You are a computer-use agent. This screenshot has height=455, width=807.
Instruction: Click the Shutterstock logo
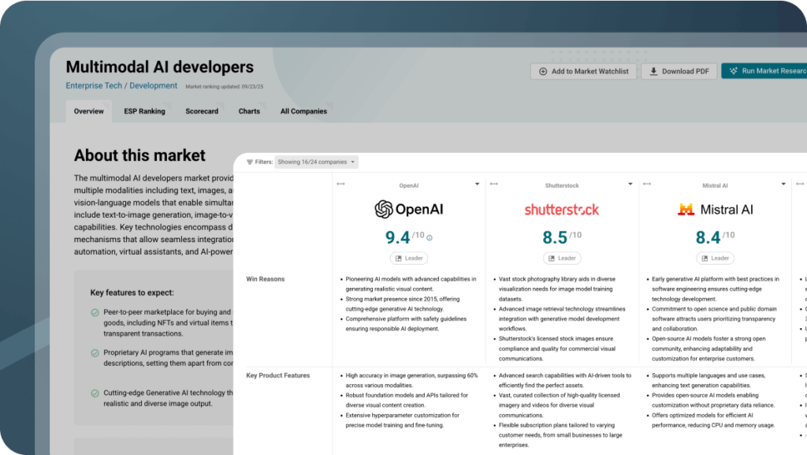[561, 210]
